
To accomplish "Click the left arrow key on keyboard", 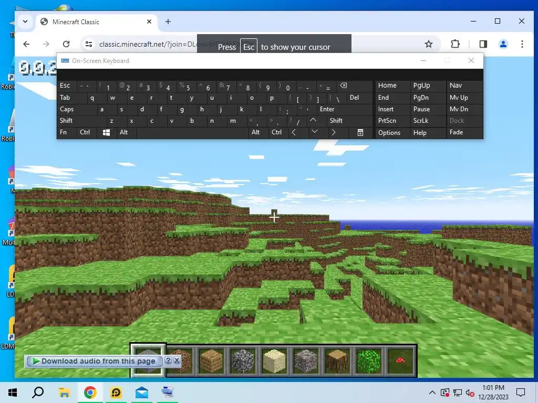I will point(294,132).
